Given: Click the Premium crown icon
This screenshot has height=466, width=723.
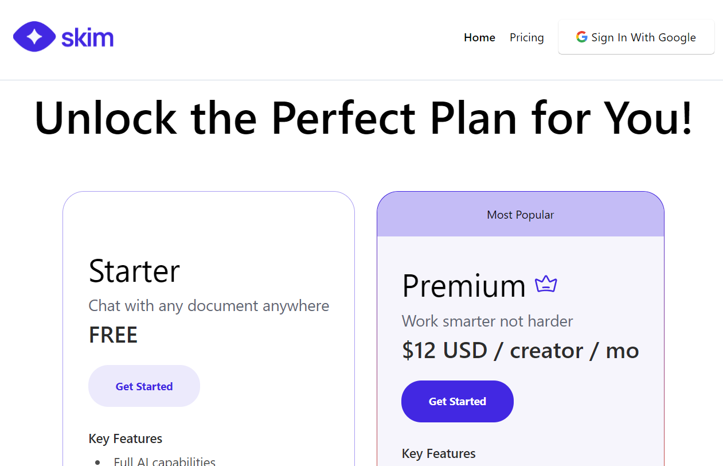Looking at the screenshot, I should click(x=546, y=284).
